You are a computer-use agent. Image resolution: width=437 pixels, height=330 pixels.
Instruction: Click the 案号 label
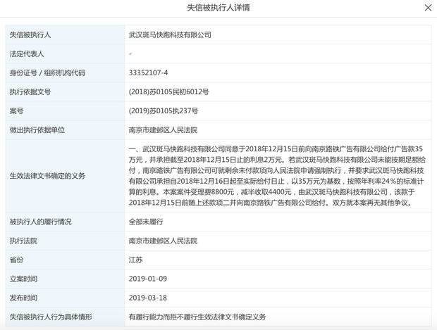[16, 110]
